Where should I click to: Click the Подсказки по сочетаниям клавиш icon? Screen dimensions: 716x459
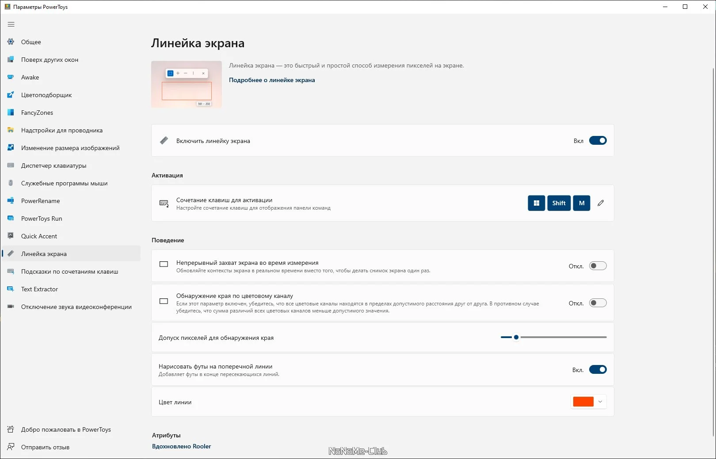tap(11, 271)
